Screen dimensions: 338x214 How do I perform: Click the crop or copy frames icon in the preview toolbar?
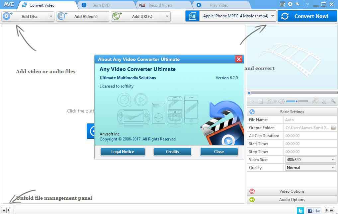(x=316, y=101)
